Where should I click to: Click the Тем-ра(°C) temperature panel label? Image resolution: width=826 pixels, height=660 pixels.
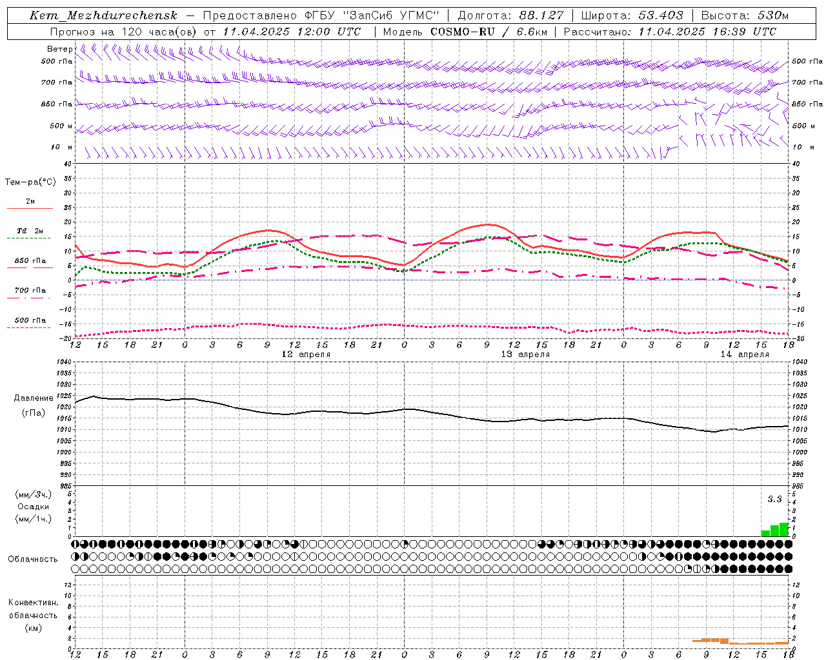pyautogui.click(x=30, y=182)
